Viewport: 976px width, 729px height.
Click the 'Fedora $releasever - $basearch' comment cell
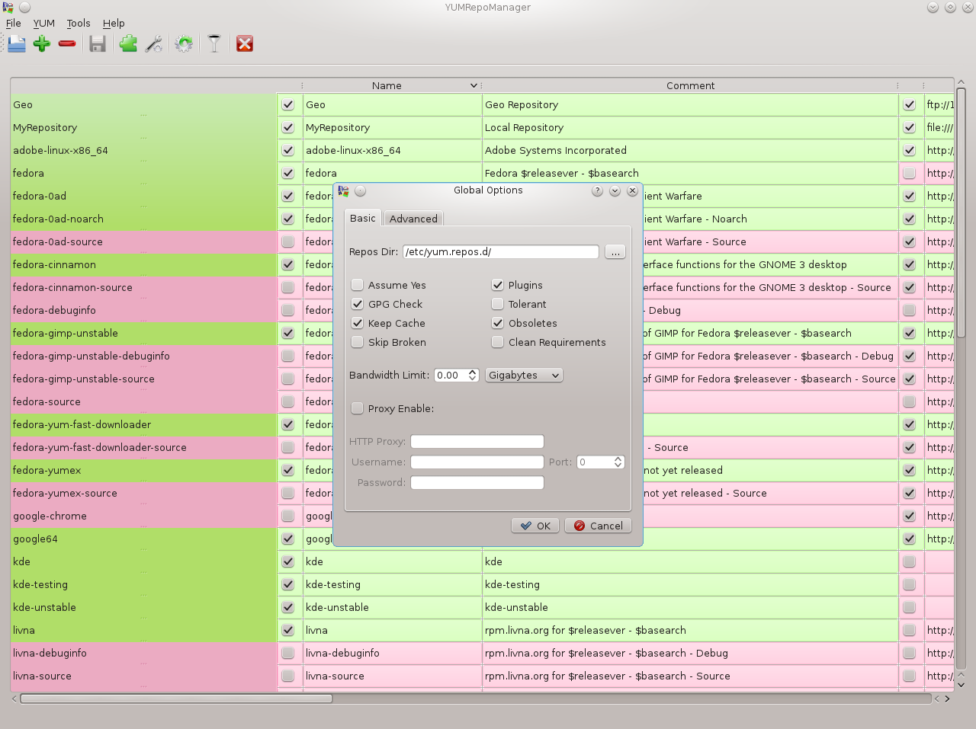tap(690, 173)
